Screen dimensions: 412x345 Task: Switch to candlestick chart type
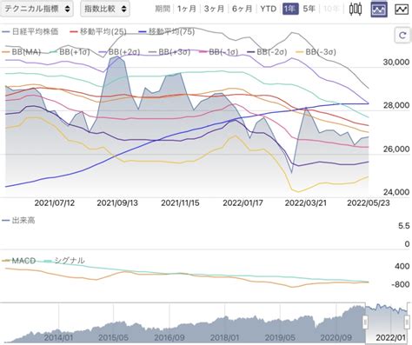click(356, 10)
